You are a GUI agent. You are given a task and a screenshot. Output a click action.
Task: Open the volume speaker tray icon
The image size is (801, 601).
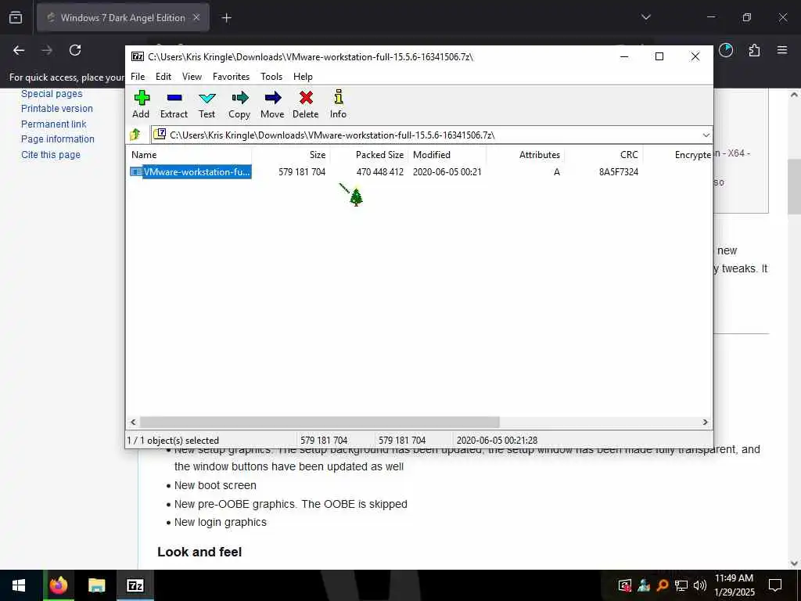700,585
